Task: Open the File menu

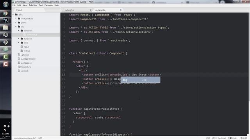Action: 14,5
